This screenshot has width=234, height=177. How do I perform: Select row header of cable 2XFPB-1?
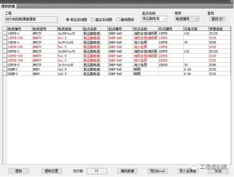point(5,51)
